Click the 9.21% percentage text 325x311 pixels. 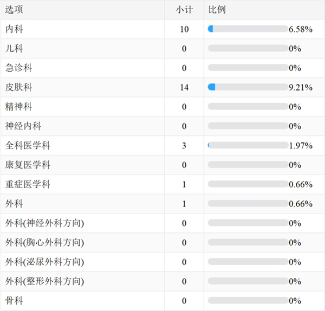pyautogui.click(x=301, y=87)
